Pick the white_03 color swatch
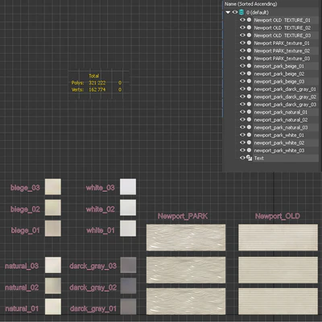Image resolution: width=322 pixels, height=322 pixels. [128, 187]
